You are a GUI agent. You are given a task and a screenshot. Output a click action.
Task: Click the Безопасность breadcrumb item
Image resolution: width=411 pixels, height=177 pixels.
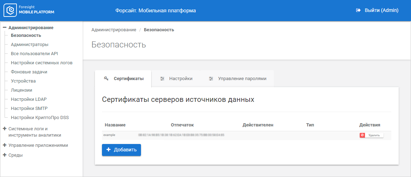(159, 29)
